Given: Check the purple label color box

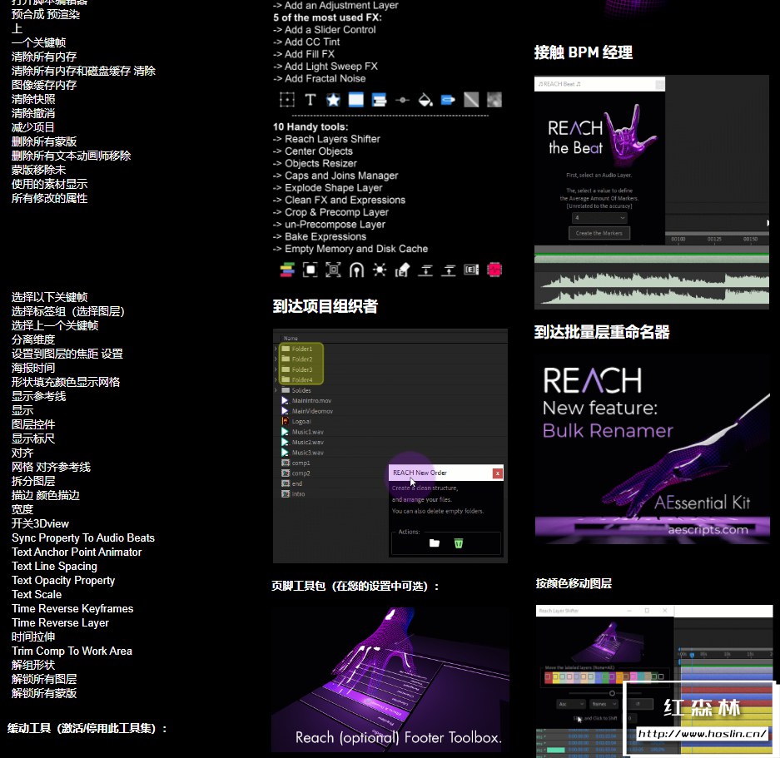Looking at the screenshot, I should 612,676.
